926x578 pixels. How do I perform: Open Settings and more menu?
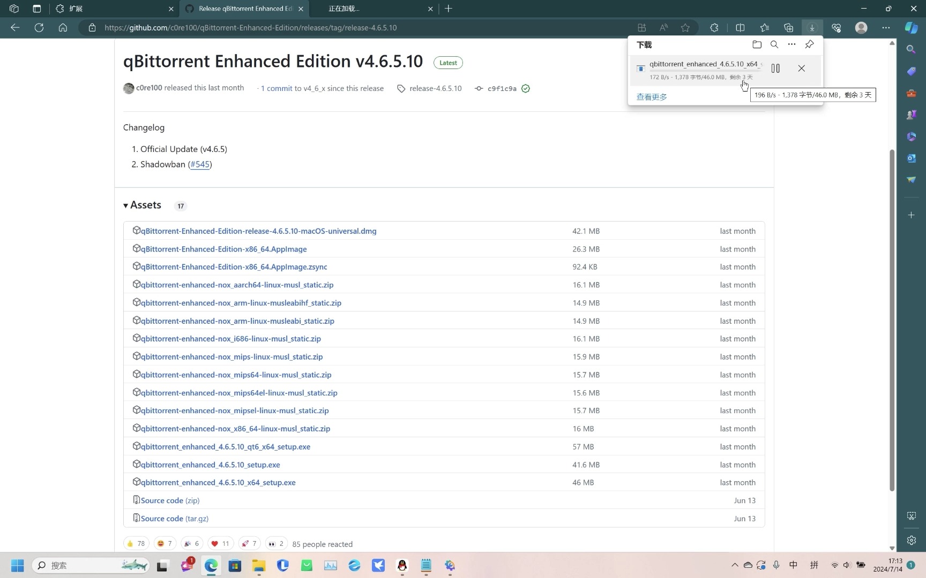pyautogui.click(x=886, y=28)
